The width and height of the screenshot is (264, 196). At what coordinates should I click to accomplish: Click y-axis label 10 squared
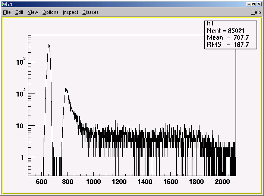click(x=21, y=93)
